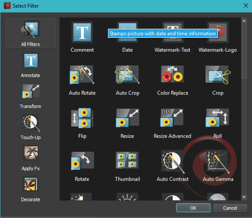
Task: Click the scrollbar down arrow
Action: coord(244,197)
